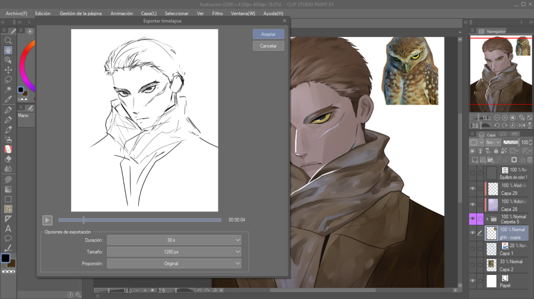Select the Fill bucket tool
Screen dimensions: 534x299
point(8,179)
